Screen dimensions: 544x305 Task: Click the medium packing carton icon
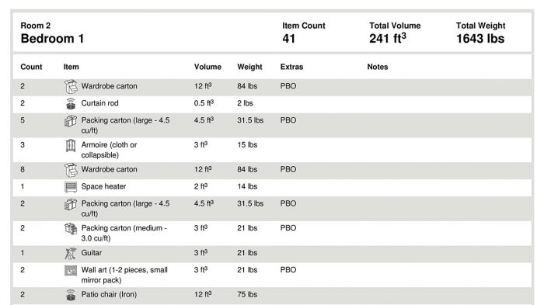pos(71,229)
